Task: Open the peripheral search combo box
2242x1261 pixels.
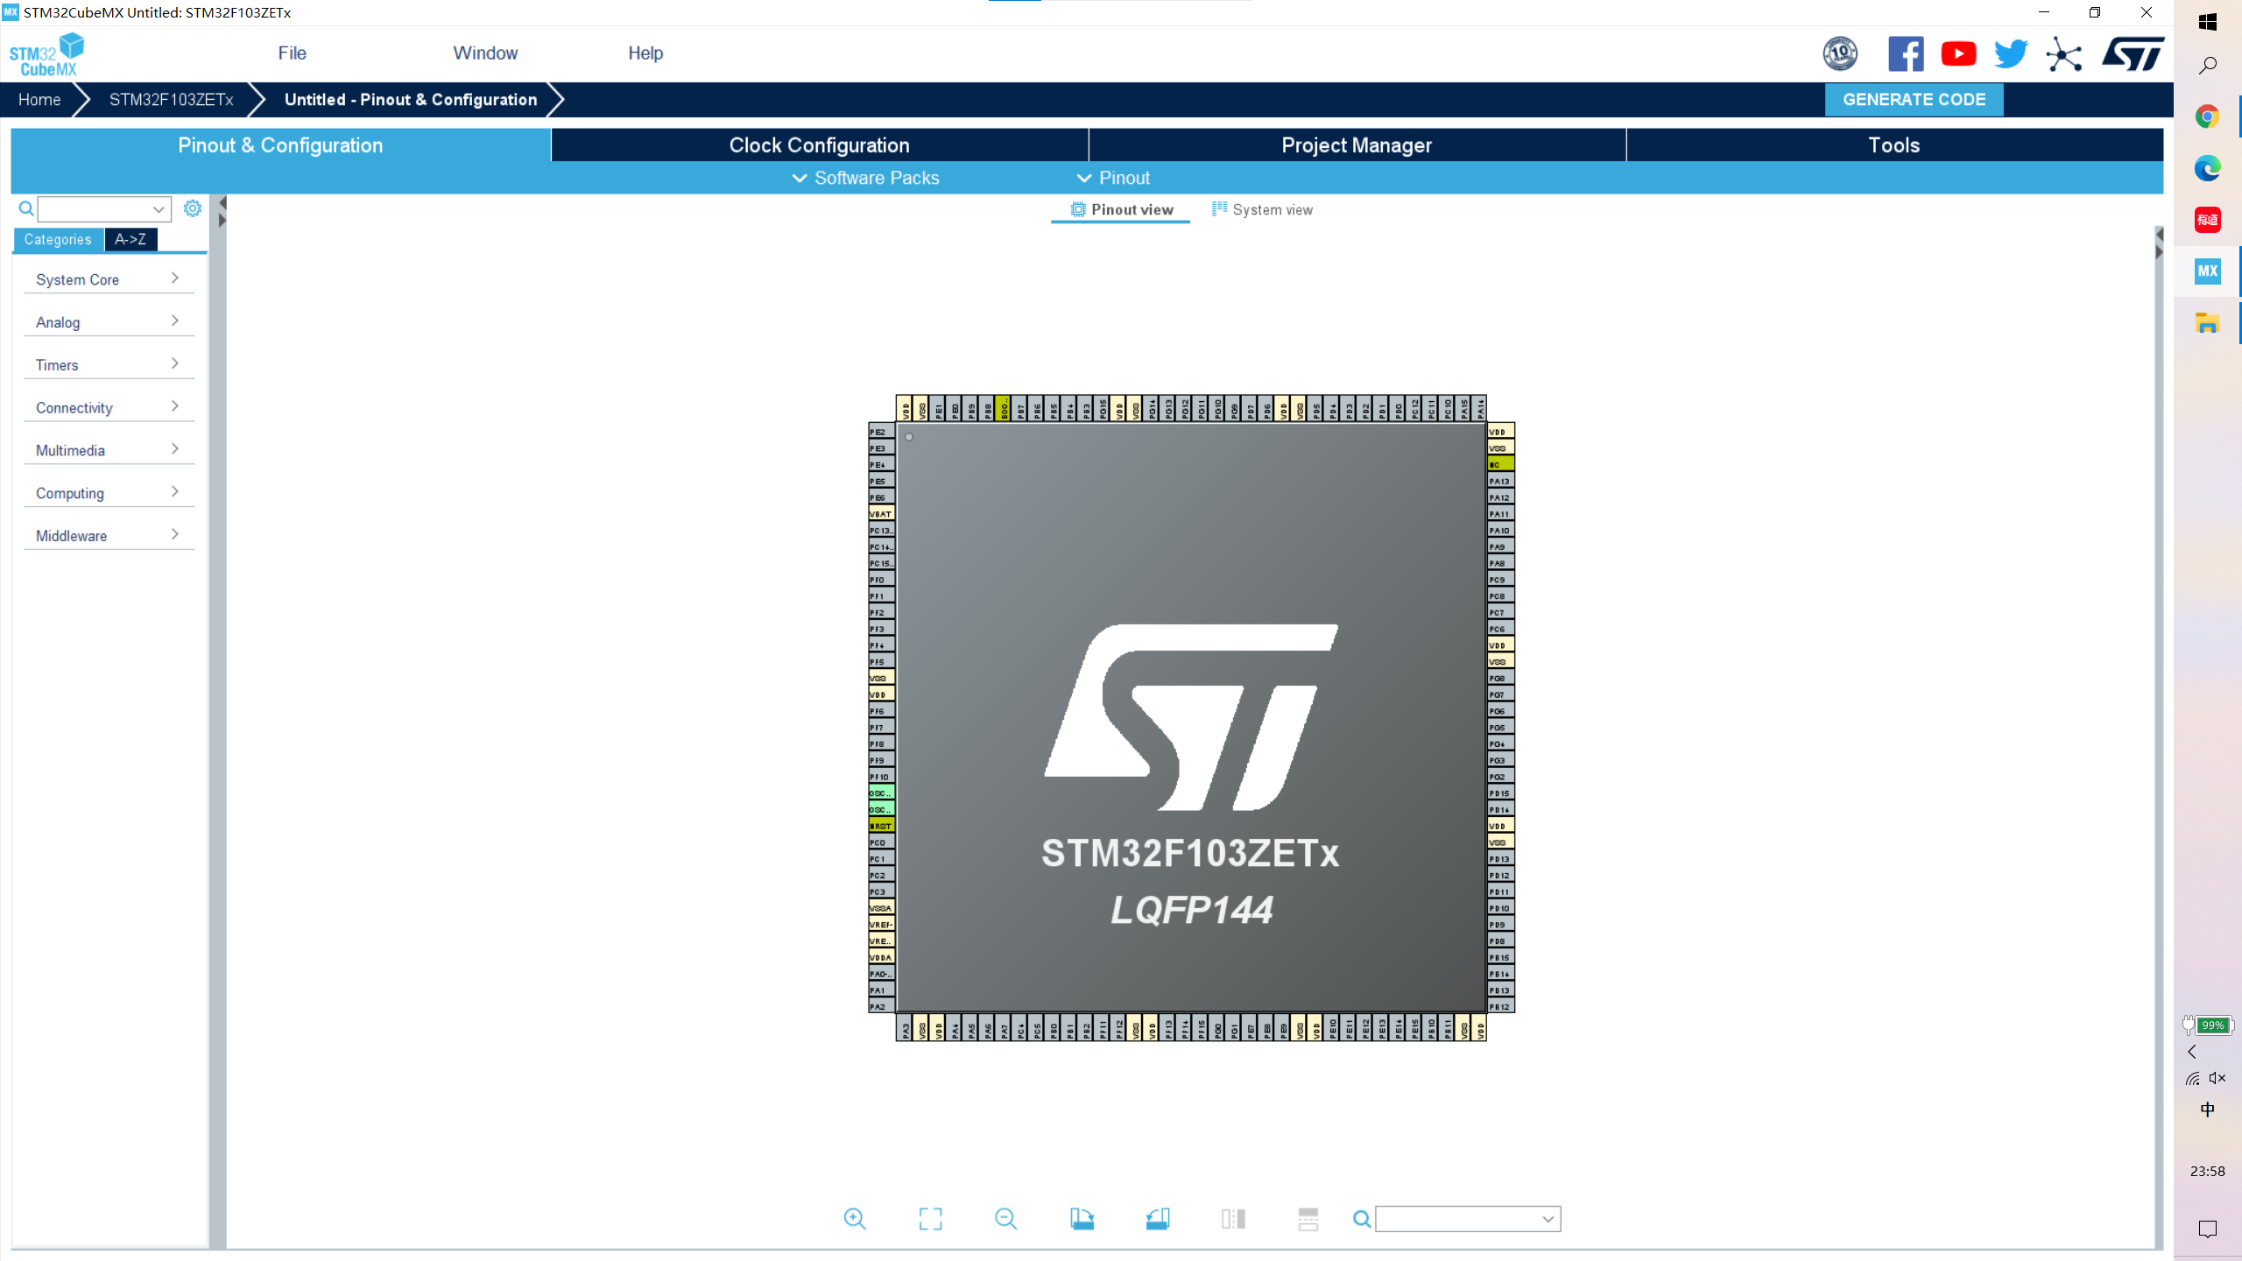Action: coord(104,208)
